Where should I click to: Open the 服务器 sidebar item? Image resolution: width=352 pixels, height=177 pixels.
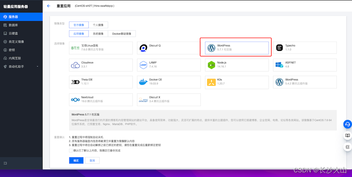tap(21, 17)
